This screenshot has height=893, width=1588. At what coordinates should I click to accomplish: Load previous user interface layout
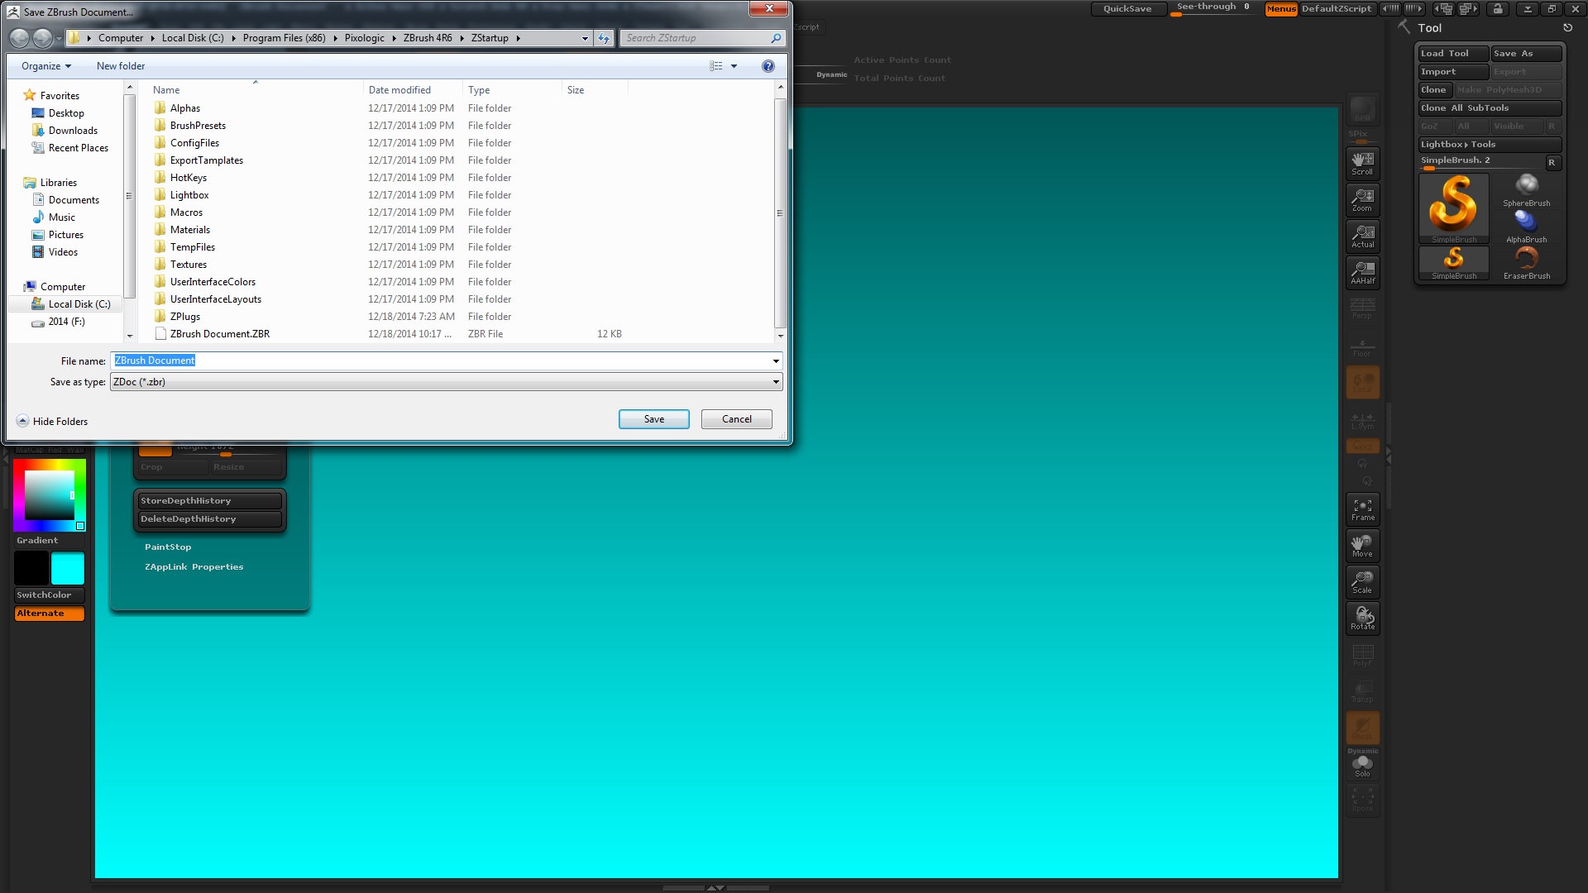tap(1444, 9)
